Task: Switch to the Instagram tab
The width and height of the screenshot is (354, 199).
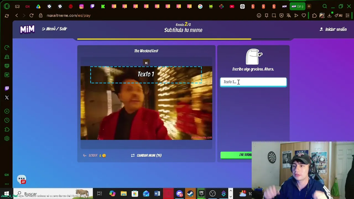Action: (x=82, y=6)
